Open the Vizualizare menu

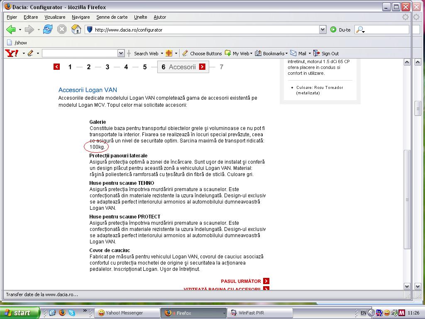[55, 17]
